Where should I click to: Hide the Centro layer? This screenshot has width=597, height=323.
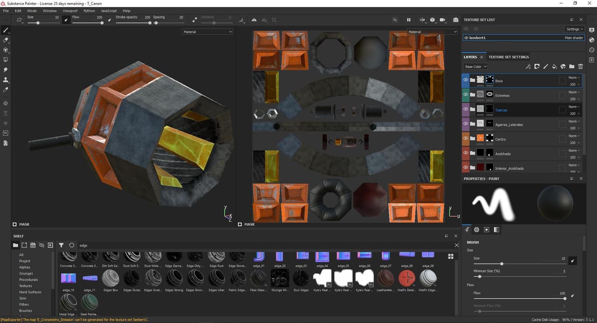(465, 138)
